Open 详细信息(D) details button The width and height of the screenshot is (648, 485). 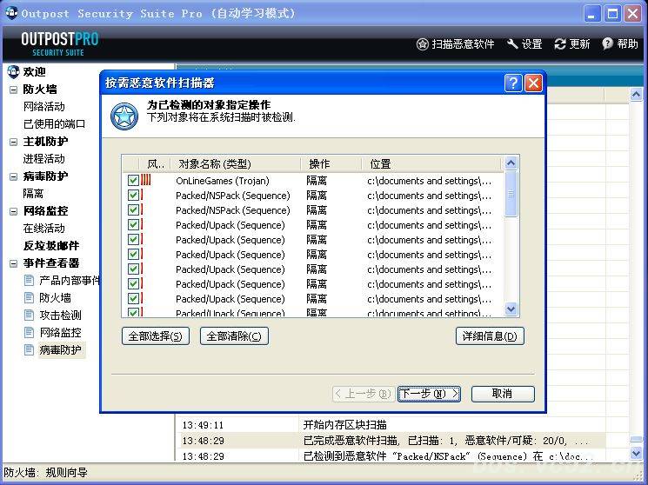tap(490, 336)
